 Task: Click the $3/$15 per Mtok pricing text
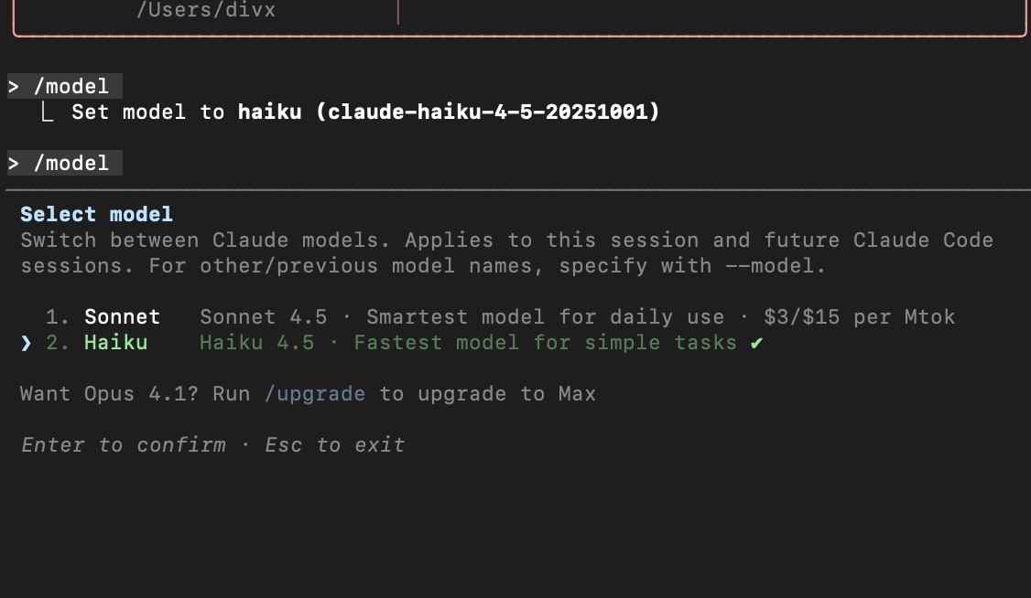tap(859, 317)
